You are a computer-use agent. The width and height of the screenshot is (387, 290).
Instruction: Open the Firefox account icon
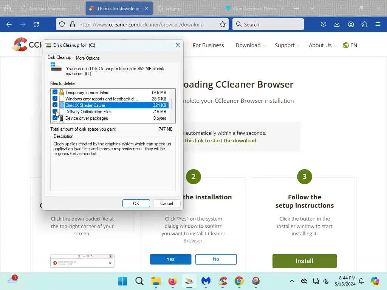pos(351,25)
